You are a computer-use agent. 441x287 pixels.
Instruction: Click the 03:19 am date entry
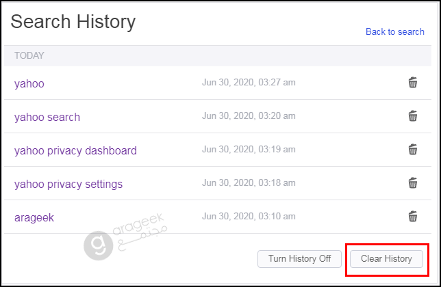pyautogui.click(x=249, y=149)
